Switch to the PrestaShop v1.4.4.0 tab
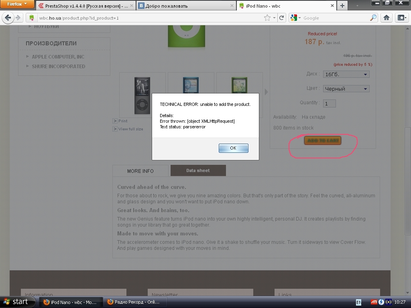 [x=85, y=6]
